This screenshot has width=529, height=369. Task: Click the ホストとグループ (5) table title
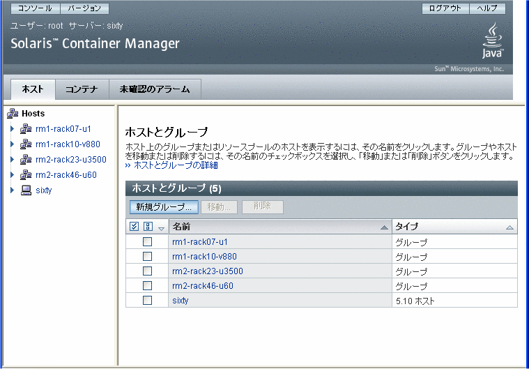point(176,188)
